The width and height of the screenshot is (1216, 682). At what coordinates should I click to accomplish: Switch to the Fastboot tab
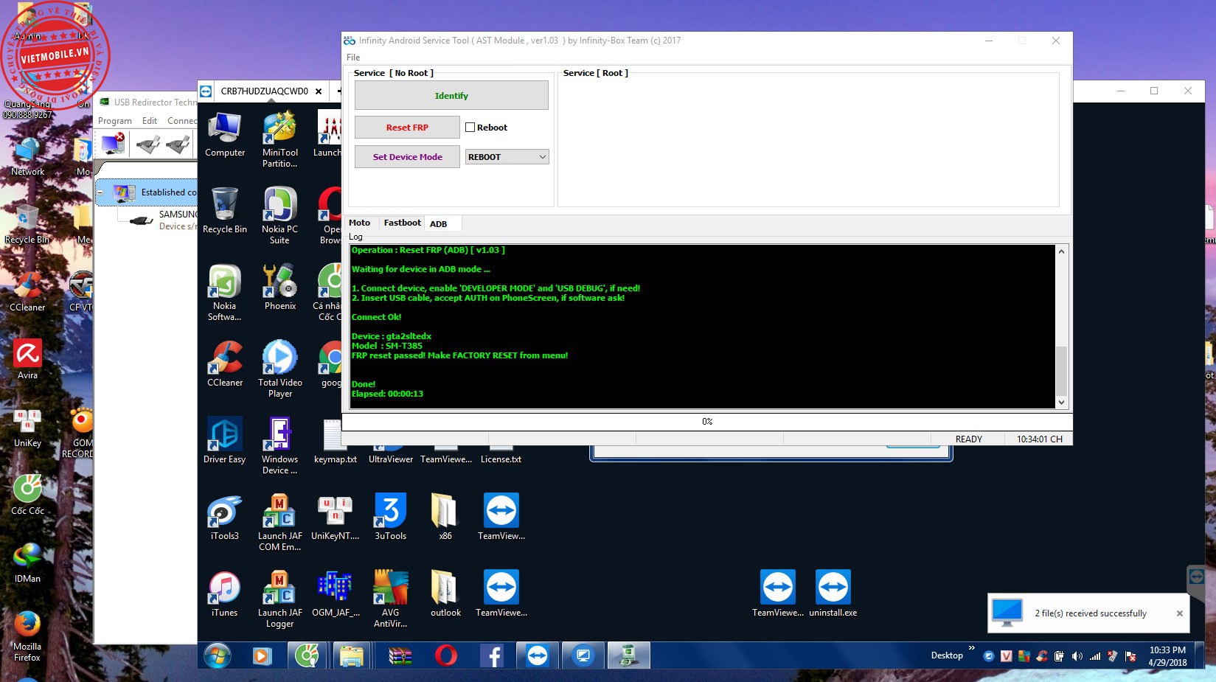[402, 223]
